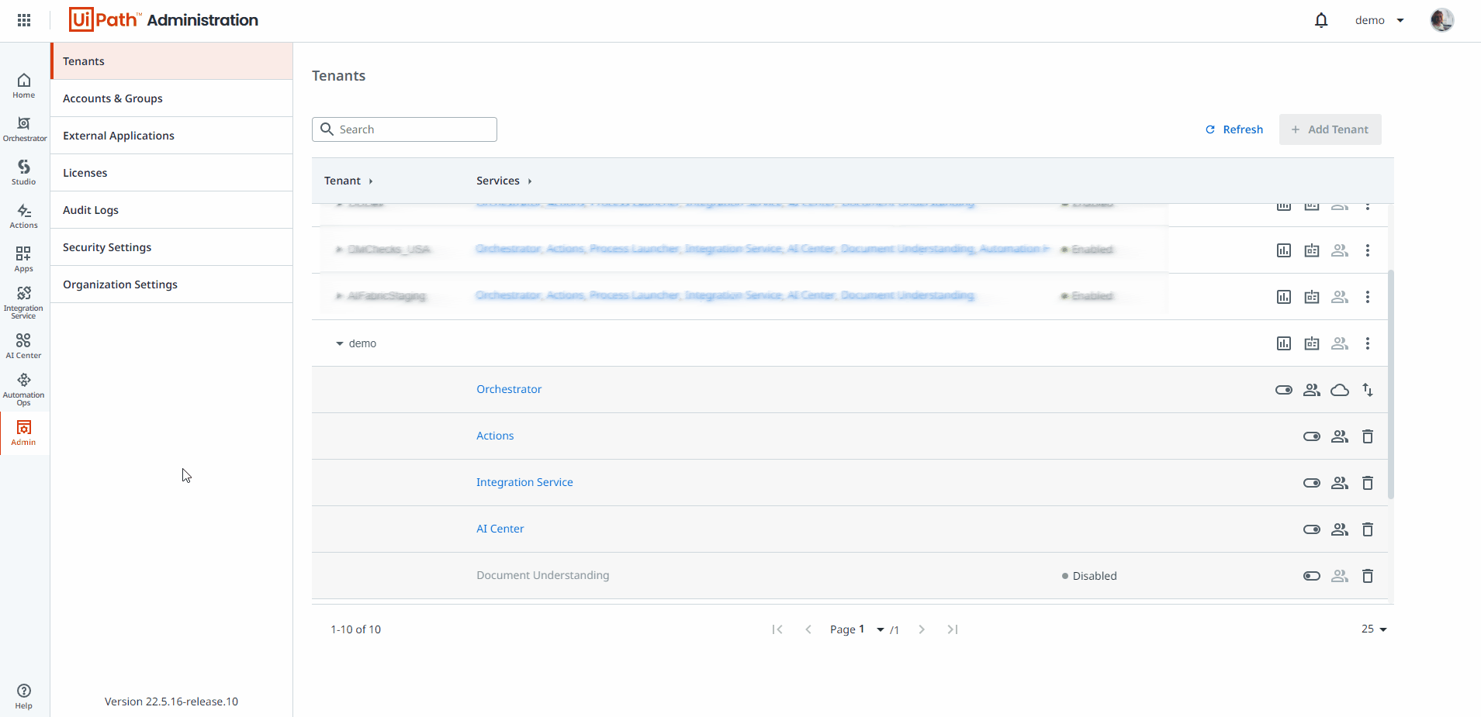Manage users for the Integration Service row
The width and height of the screenshot is (1481, 717).
click(1340, 483)
